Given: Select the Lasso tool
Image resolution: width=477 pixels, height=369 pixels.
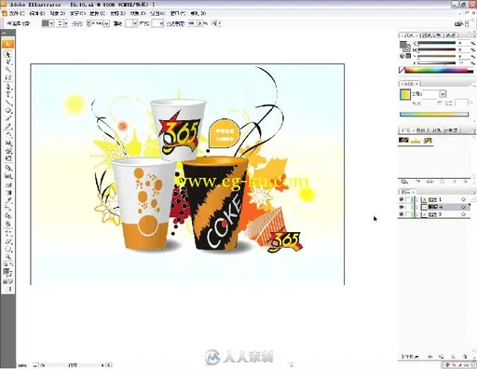Looking at the screenshot, I should 8,77.
